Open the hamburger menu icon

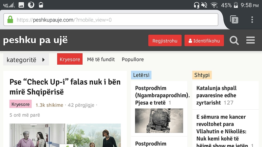(x=251, y=41)
